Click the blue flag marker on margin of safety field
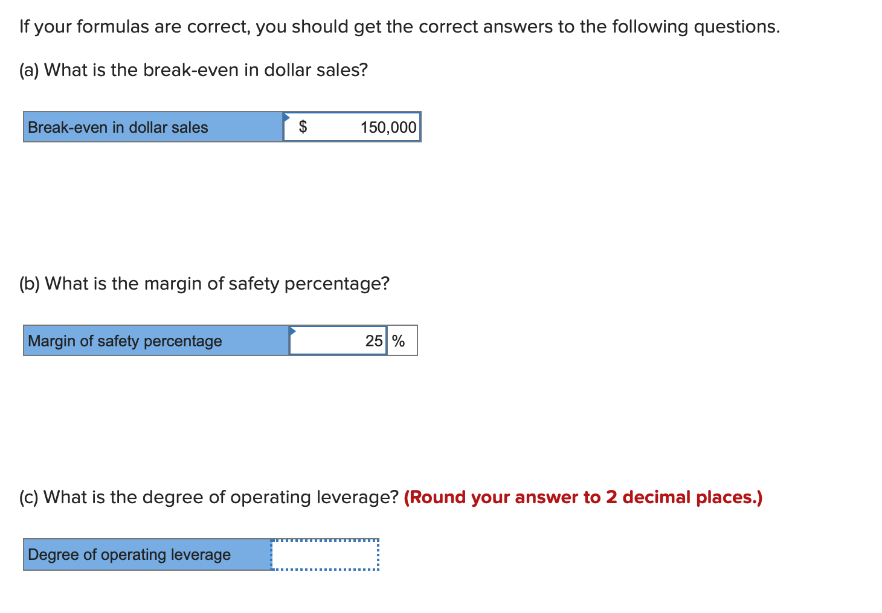The width and height of the screenshot is (882, 613). 292,330
